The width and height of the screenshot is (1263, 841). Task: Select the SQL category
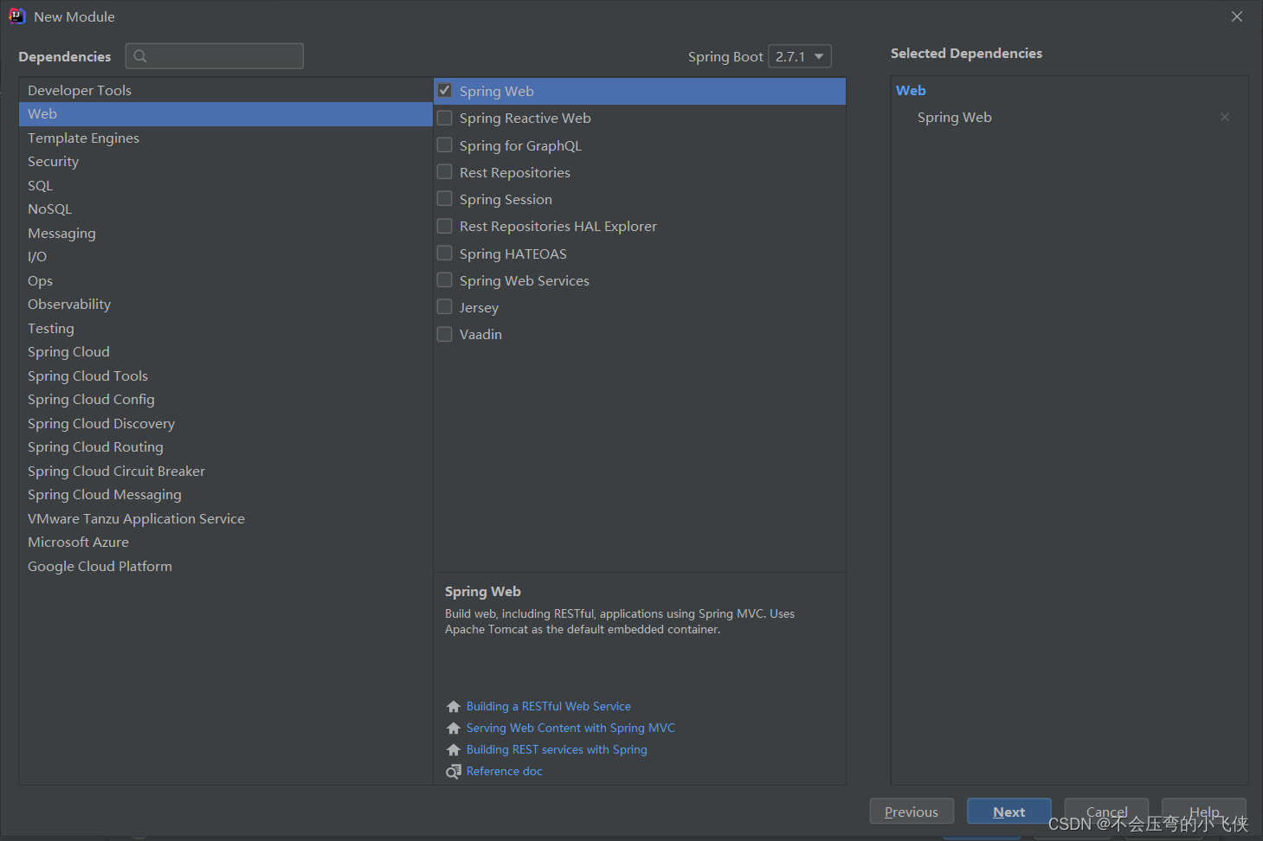(225, 185)
